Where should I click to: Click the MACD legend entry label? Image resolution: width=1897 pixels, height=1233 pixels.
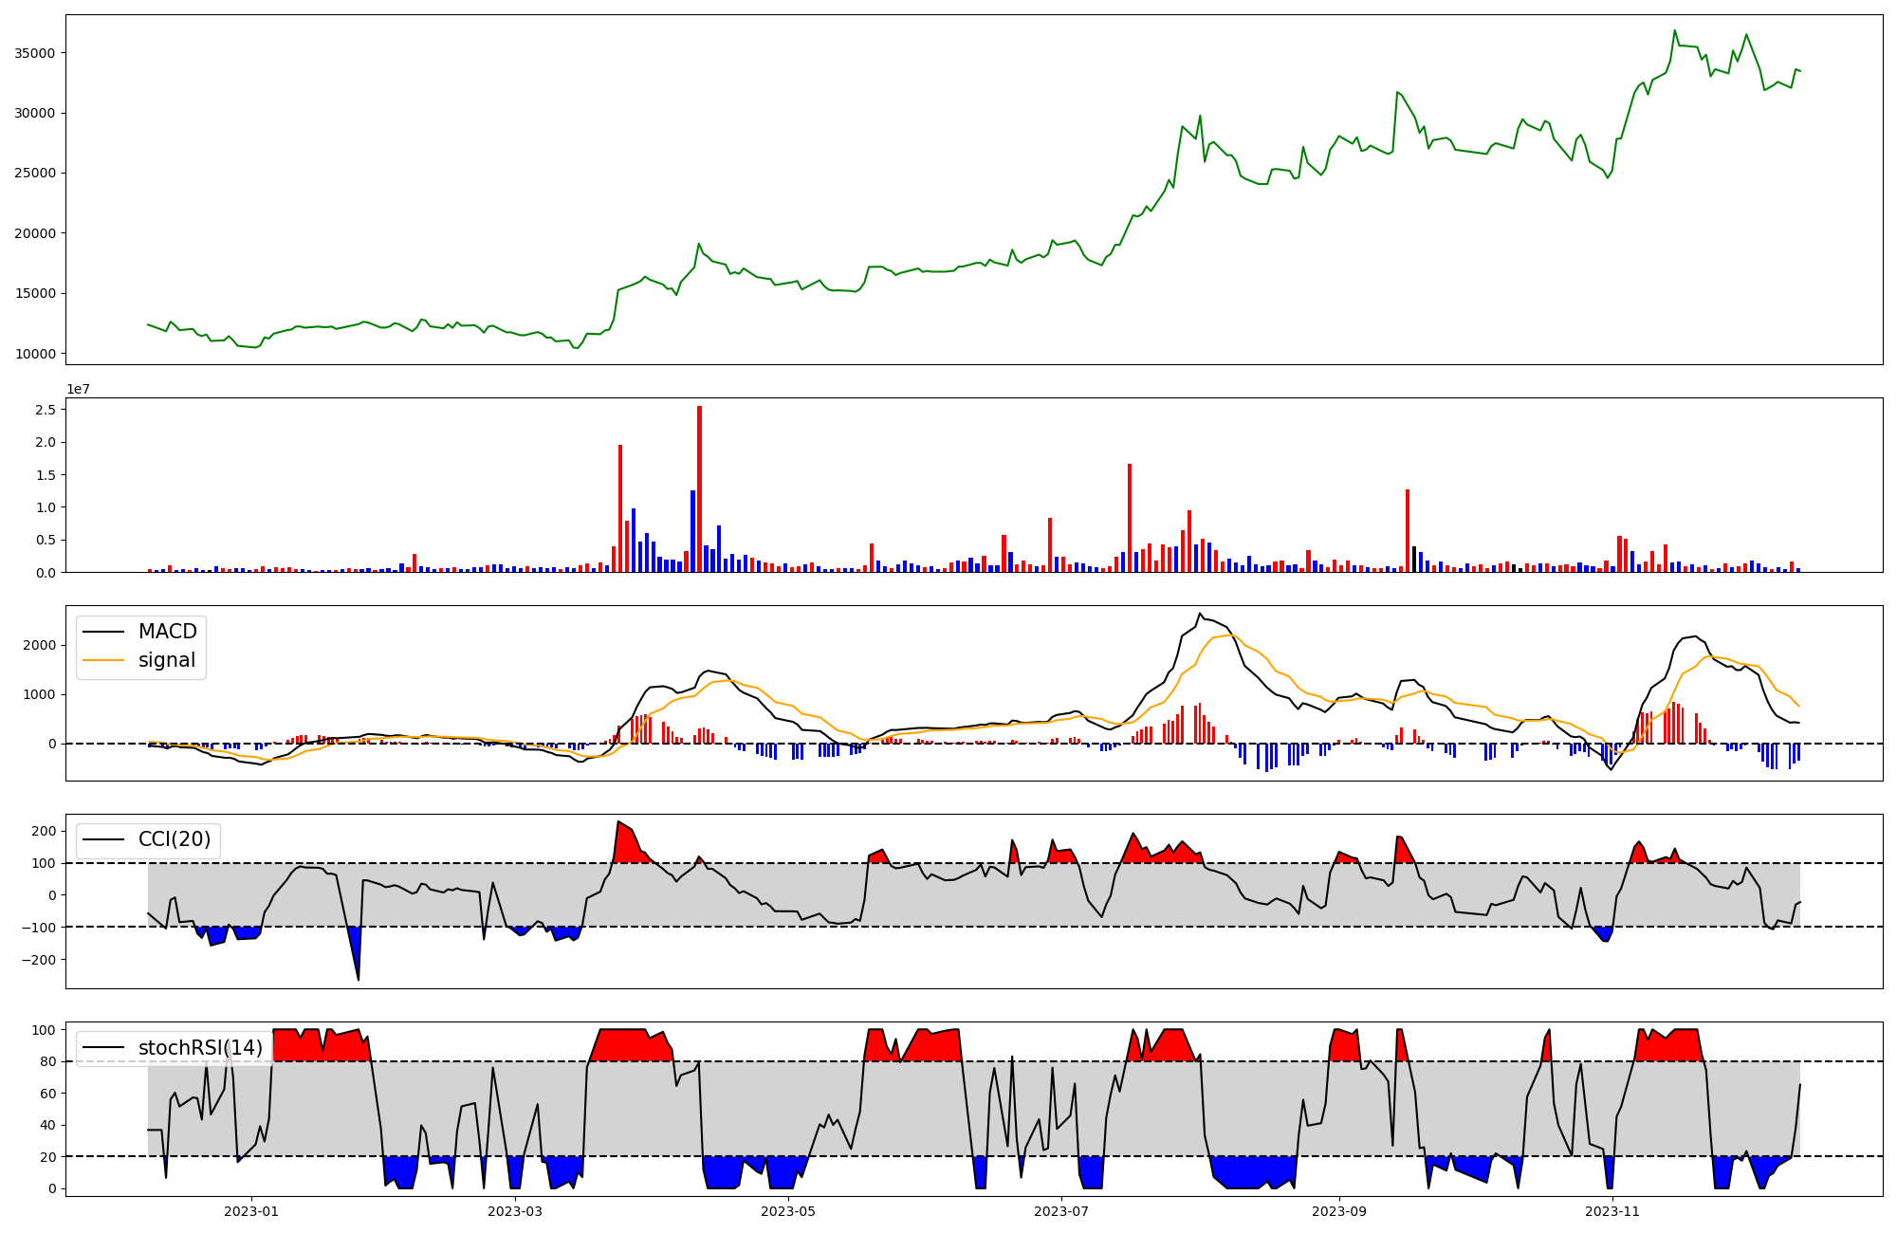[x=167, y=632]
